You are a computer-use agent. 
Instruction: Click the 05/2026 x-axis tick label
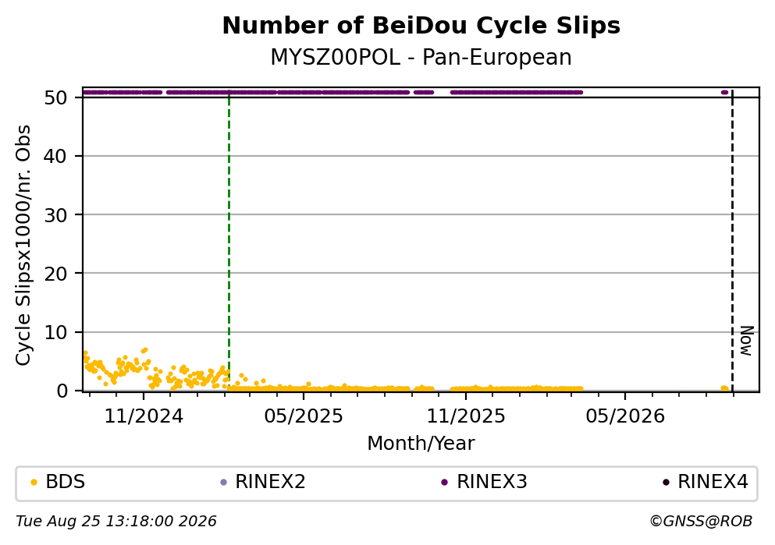(x=625, y=416)
